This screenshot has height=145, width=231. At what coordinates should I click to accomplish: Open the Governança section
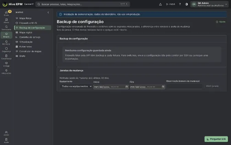(x=6, y=57)
